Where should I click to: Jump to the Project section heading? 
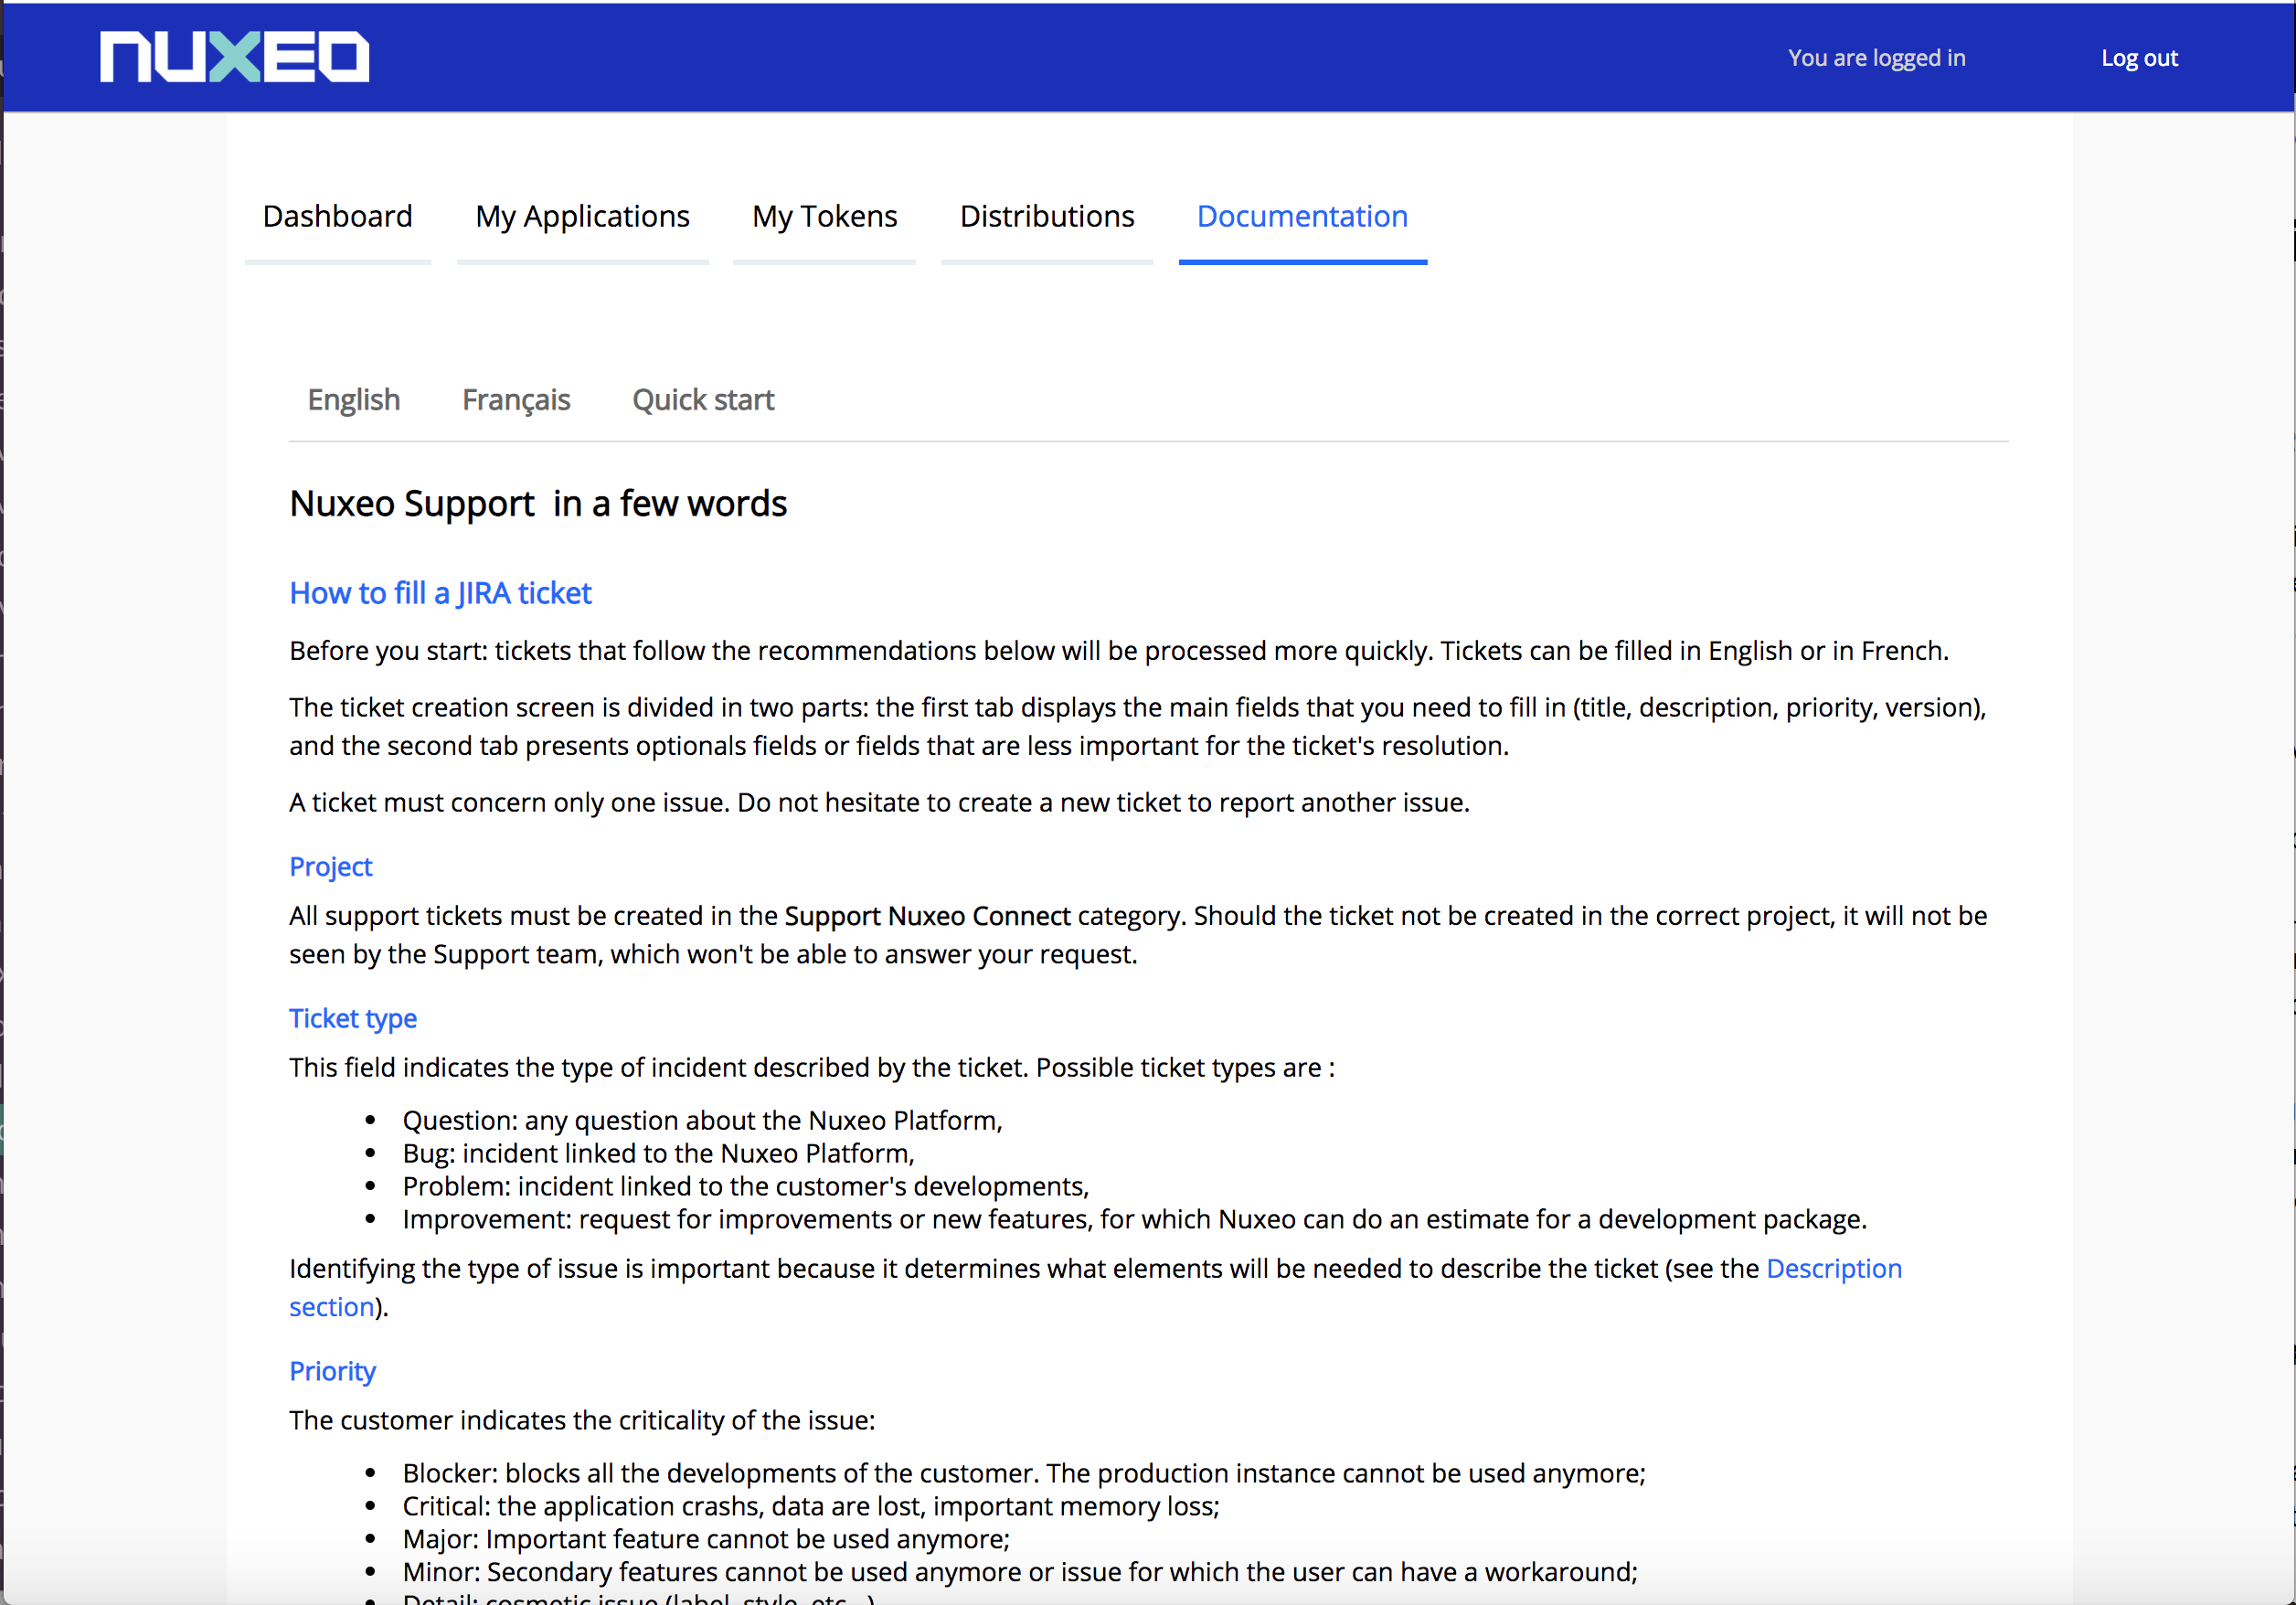point(330,867)
